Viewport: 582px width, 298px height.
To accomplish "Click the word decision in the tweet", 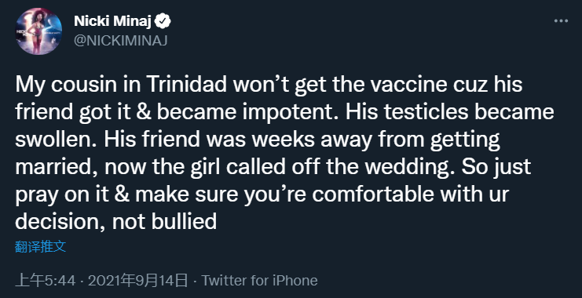I will (60, 222).
